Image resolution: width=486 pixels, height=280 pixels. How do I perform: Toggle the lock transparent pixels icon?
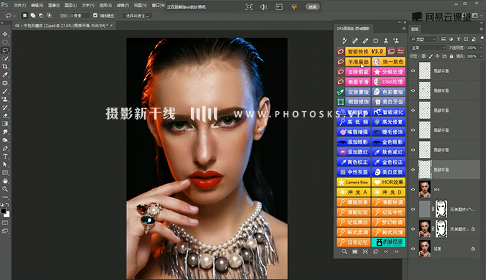pyautogui.click(x=424, y=56)
